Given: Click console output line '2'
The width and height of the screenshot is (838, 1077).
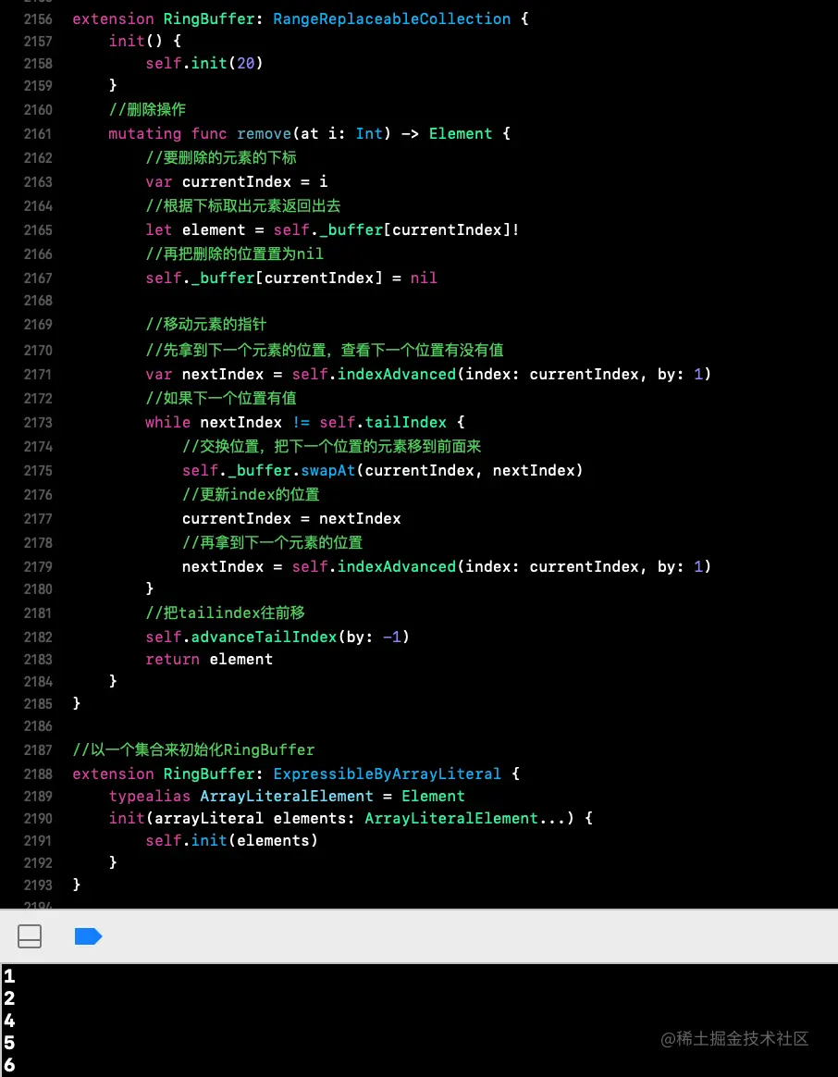Looking at the screenshot, I should (x=9, y=998).
